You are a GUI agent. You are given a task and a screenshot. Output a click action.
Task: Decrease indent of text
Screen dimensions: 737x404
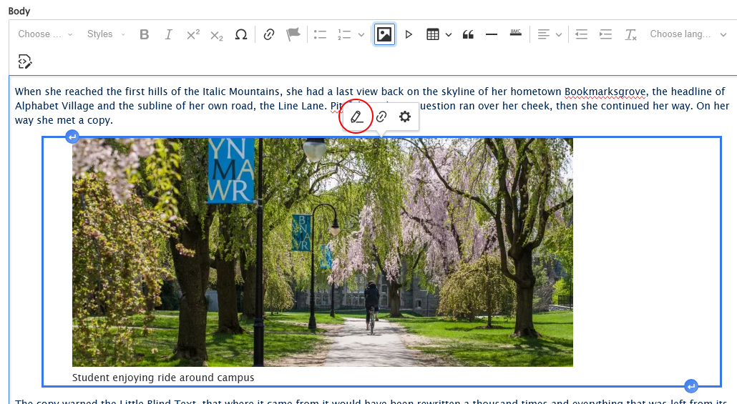(x=582, y=34)
